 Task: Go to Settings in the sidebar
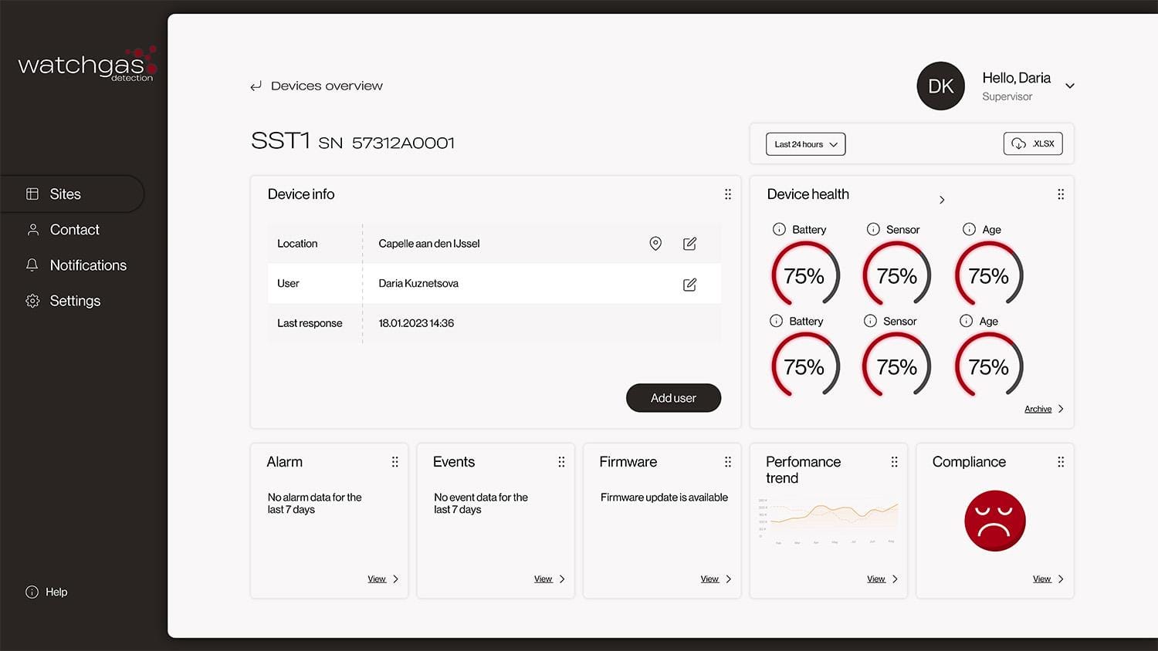pos(75,301)
